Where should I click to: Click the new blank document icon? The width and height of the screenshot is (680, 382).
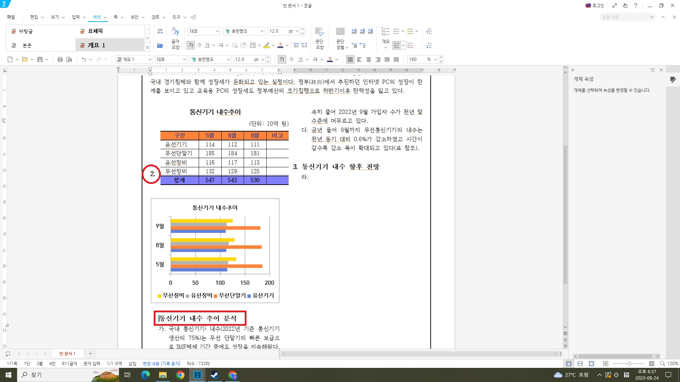click(x=10, y=59)
